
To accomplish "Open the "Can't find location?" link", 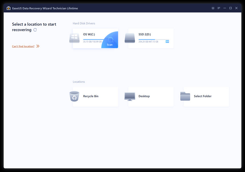I will coord(23,46).
